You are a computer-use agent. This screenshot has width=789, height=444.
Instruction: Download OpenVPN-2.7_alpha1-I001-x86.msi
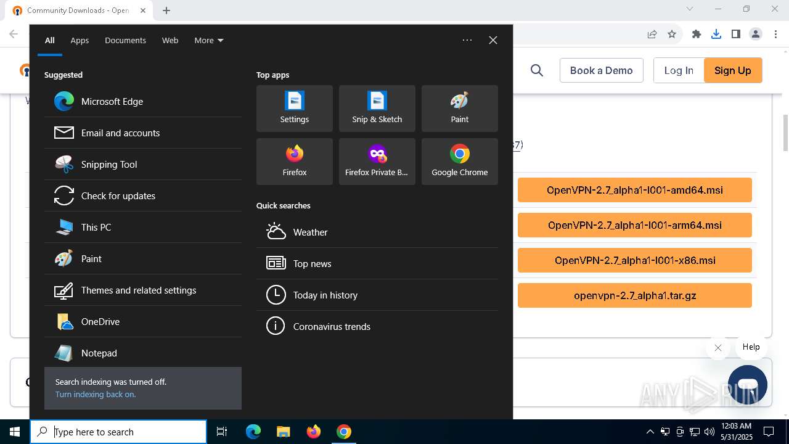635,260
